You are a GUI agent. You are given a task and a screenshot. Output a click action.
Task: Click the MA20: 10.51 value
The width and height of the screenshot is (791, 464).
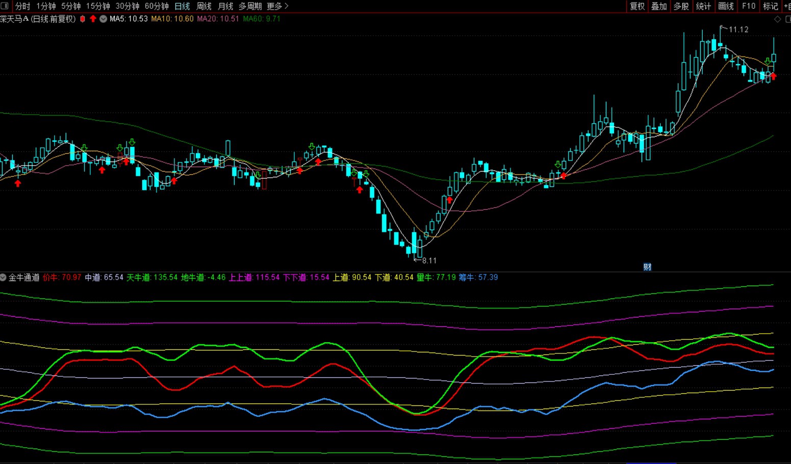218,19
